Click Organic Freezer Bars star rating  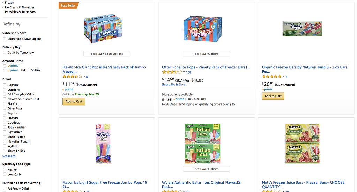click(272, 76)
